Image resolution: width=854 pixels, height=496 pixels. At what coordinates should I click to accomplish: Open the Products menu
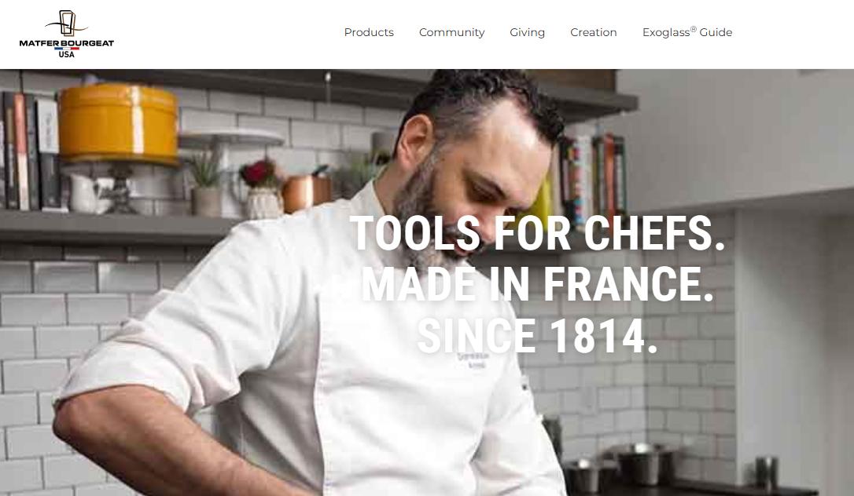(369, 33)
